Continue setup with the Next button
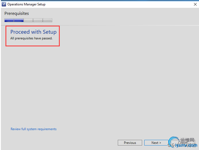The width and height of the screenshot is (199, 150). pos(156,143)
